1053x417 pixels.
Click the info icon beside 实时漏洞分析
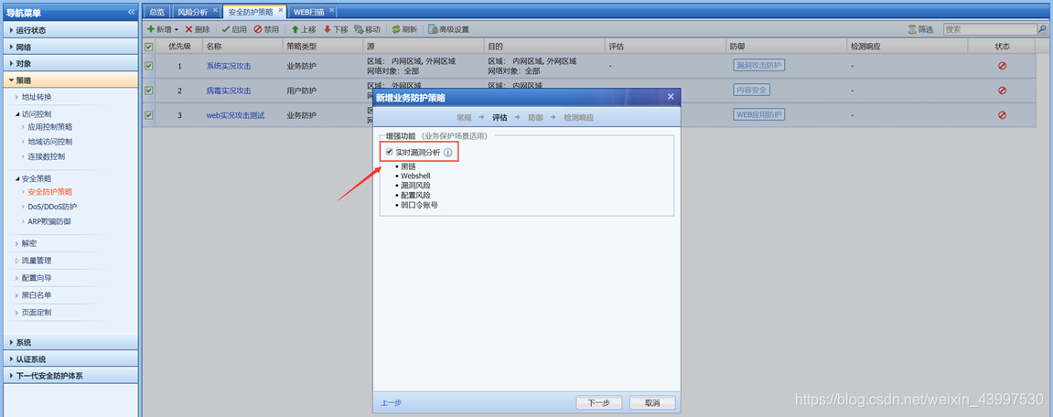448,153
